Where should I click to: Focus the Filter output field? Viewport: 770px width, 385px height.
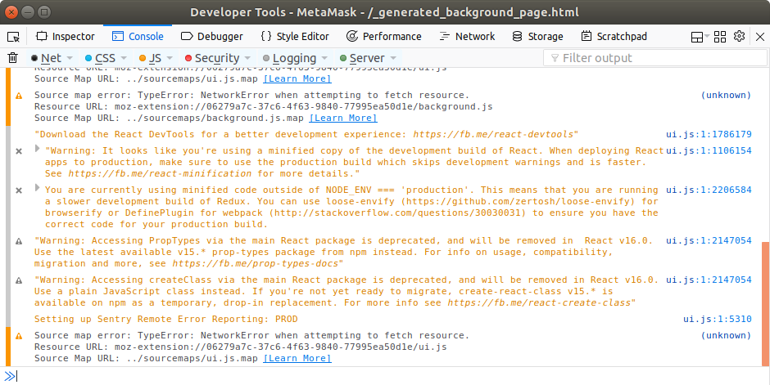[x=655, y=58]
